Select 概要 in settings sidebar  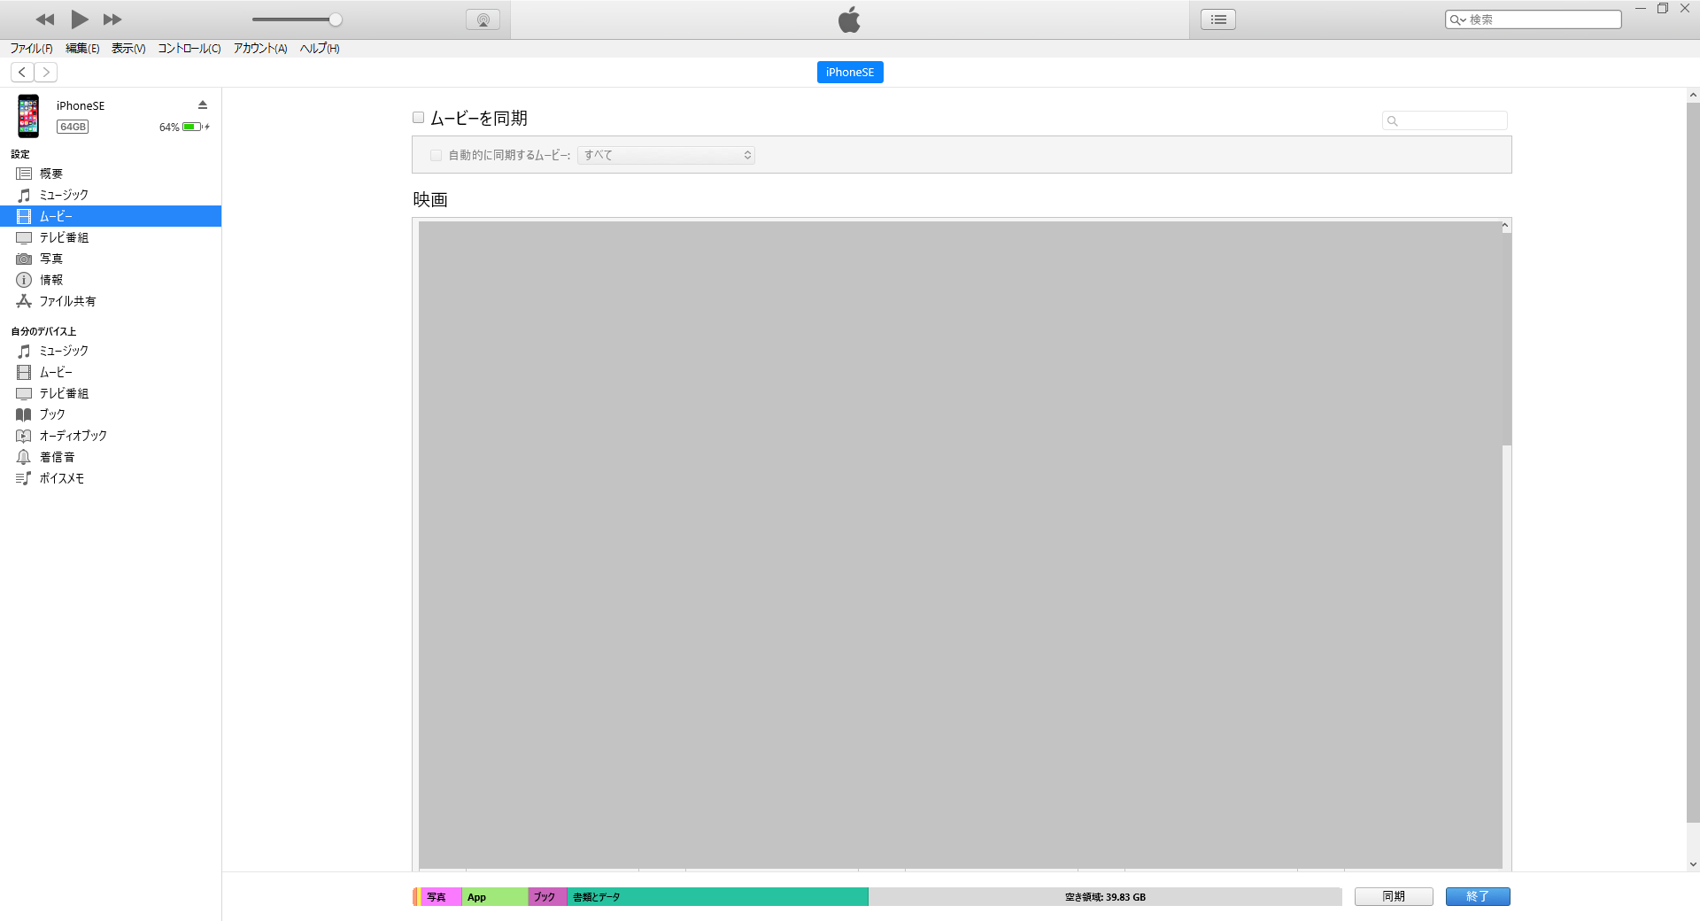coord(111,174)
